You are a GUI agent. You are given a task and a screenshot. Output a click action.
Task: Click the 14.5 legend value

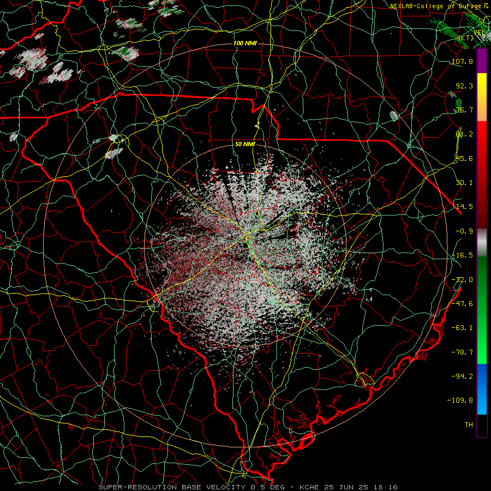point(464,207)
